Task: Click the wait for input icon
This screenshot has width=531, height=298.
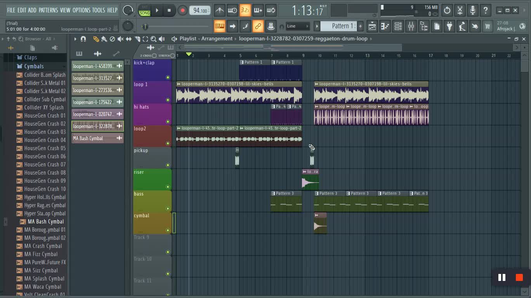Action: (x=233, y=10)
